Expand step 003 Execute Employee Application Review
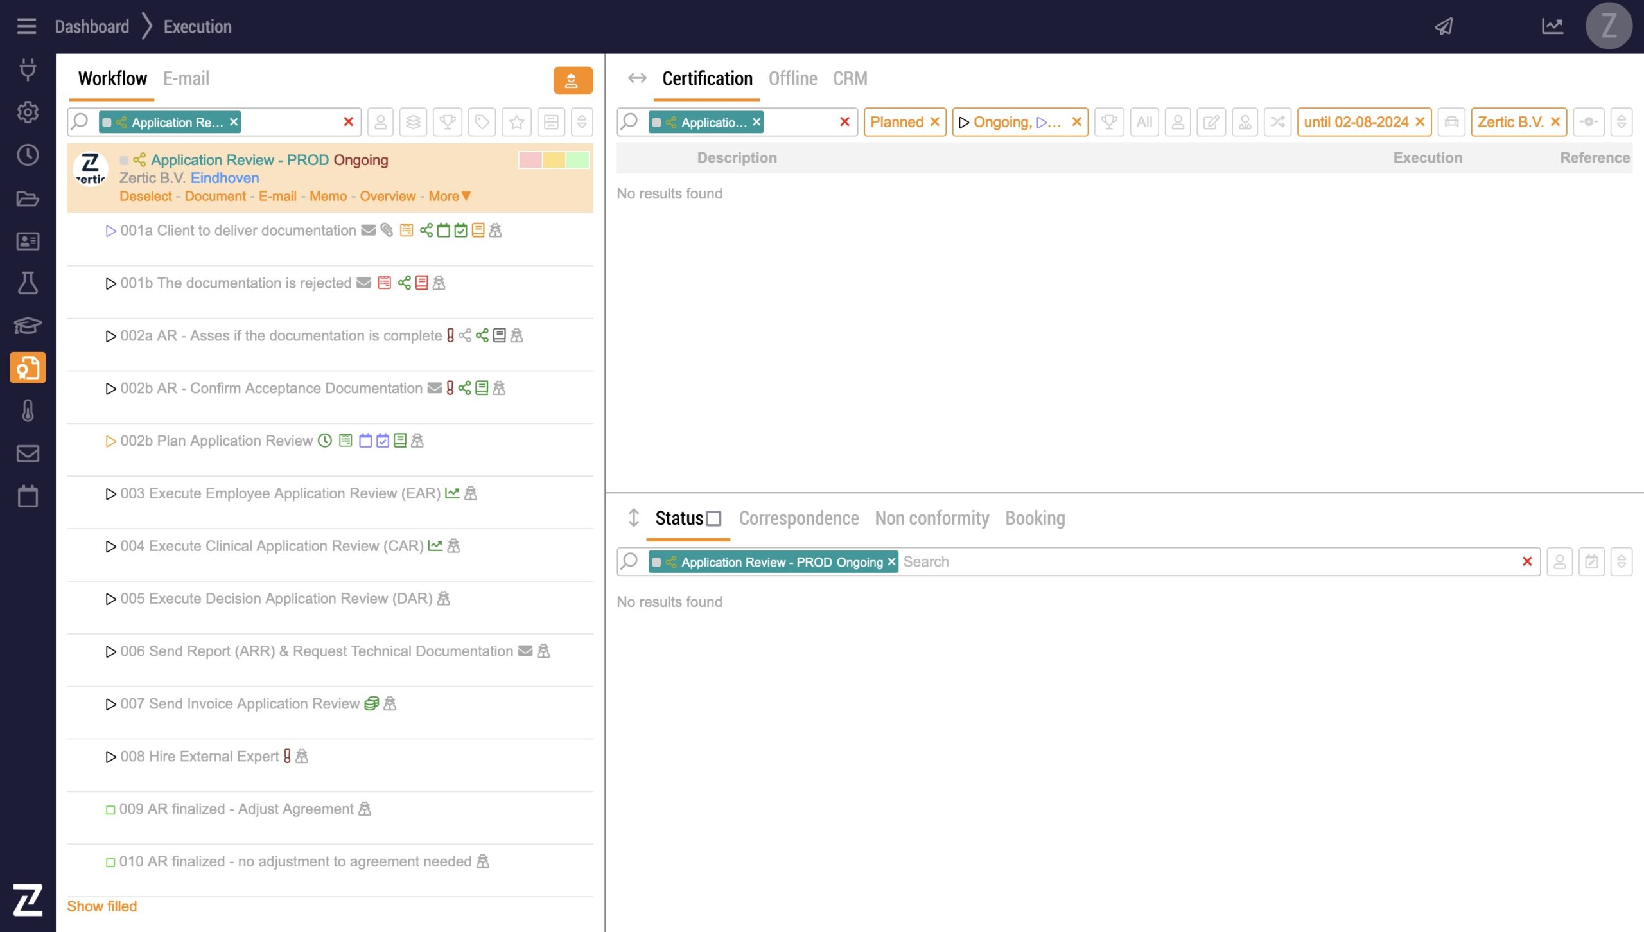This screenshot has height=932, width=1644. pos(110,494)
